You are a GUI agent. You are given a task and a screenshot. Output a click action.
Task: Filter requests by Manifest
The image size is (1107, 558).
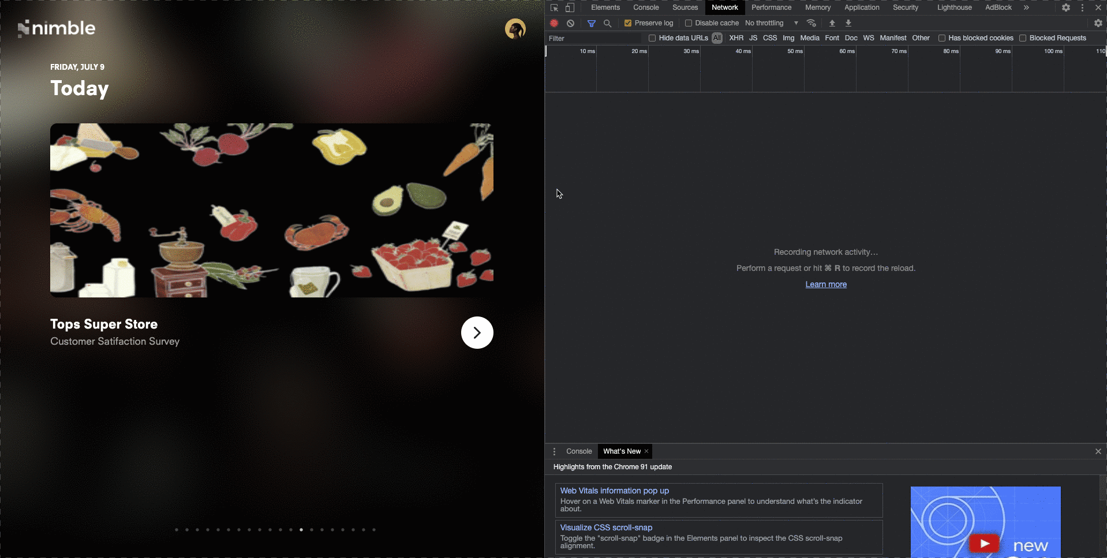[893, 38]
